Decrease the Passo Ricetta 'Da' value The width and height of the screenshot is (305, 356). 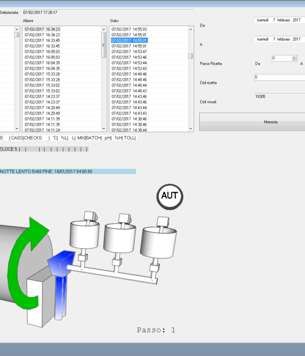(294, 60)
